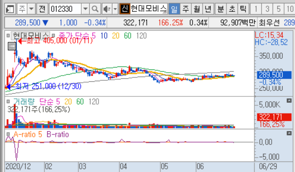The width and height of the screenshot is (295, 172).
Task: Click the 2020/12 date axis label
Action: click(18, 166)
